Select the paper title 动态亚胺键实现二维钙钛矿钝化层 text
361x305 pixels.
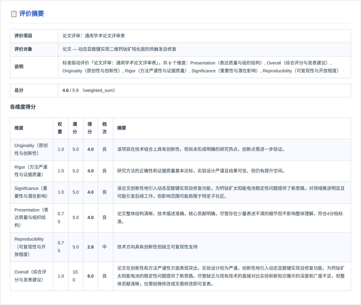pyautogui.click(x=112, y=49)
